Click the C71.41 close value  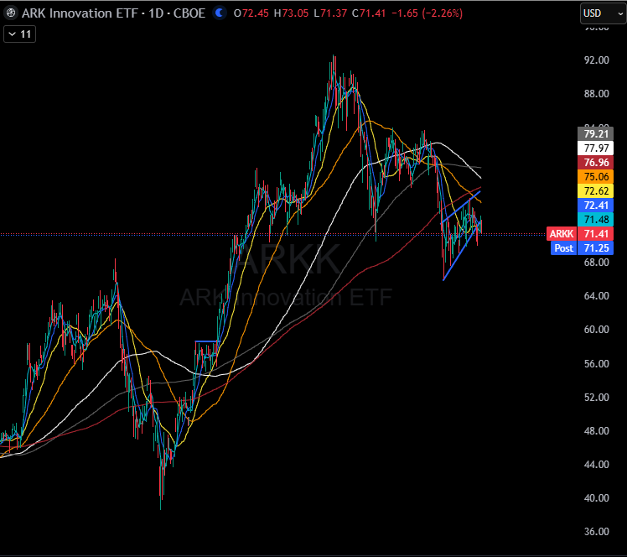point(369,13)
